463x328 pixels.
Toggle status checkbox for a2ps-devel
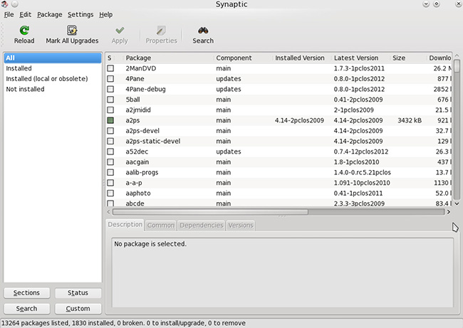110,131
